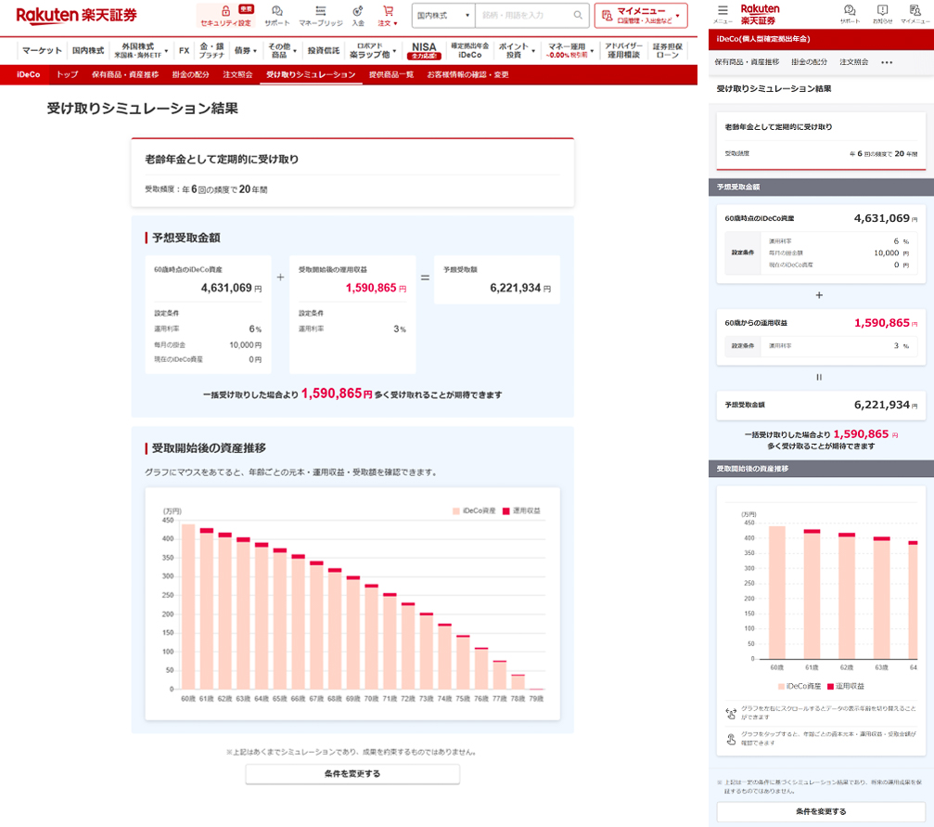This screenshot has height=827, width=934.
Task: Tap the mobile お知らせ notification icon
Action: point(882,10)
